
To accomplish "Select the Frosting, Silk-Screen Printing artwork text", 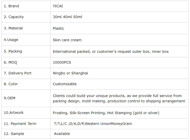I will [x=106, y=113].
